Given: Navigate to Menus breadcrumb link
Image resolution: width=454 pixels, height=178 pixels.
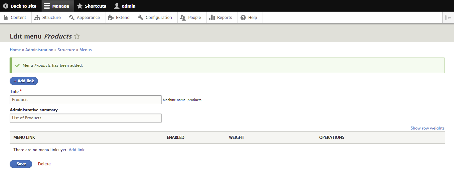Looking at the screenshot, I should tap(85, 50).
